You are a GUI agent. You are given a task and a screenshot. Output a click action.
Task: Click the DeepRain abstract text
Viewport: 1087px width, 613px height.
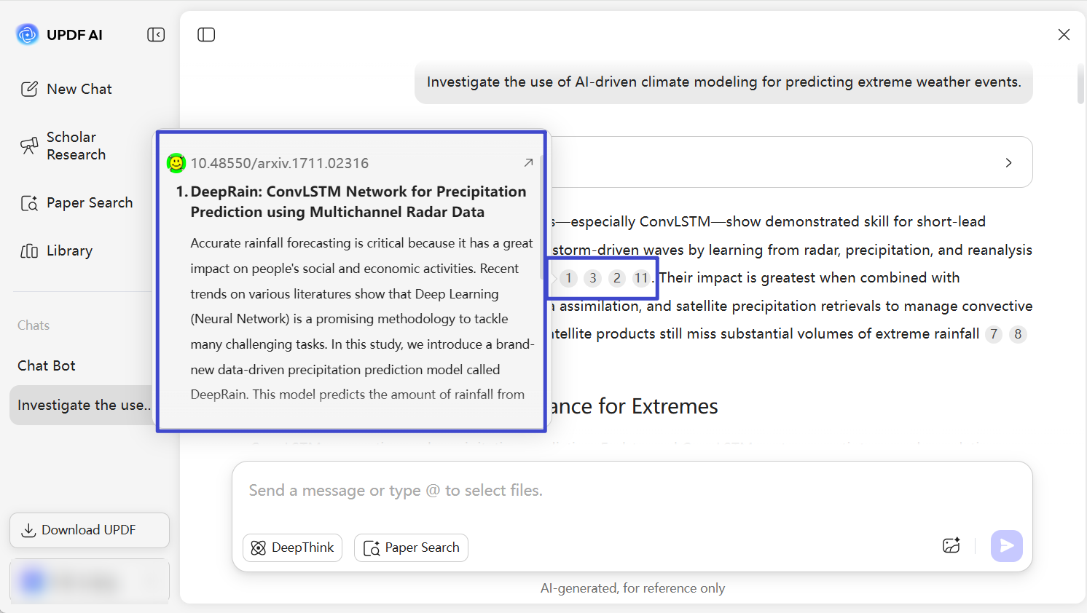362,319
